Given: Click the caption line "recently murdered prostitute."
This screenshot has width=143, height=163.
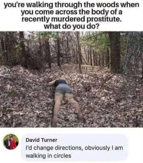Looking at the screenshot, I should pyautogui.click(x=71, y=19).
